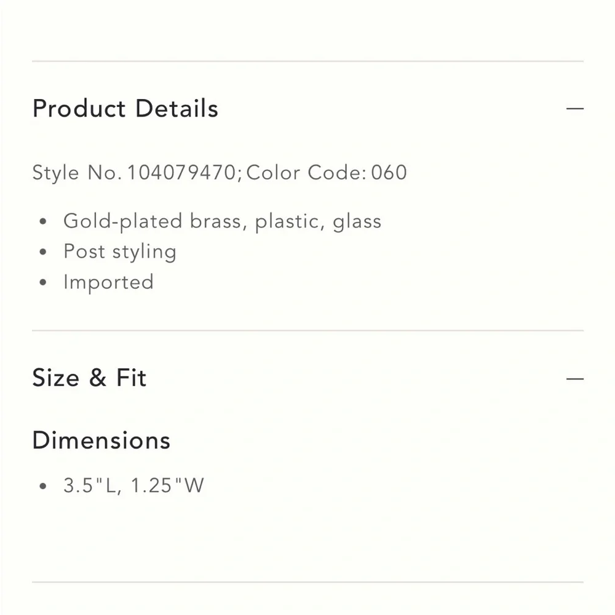
Task: Click the "Style No." label
Action: pos(77,173)
